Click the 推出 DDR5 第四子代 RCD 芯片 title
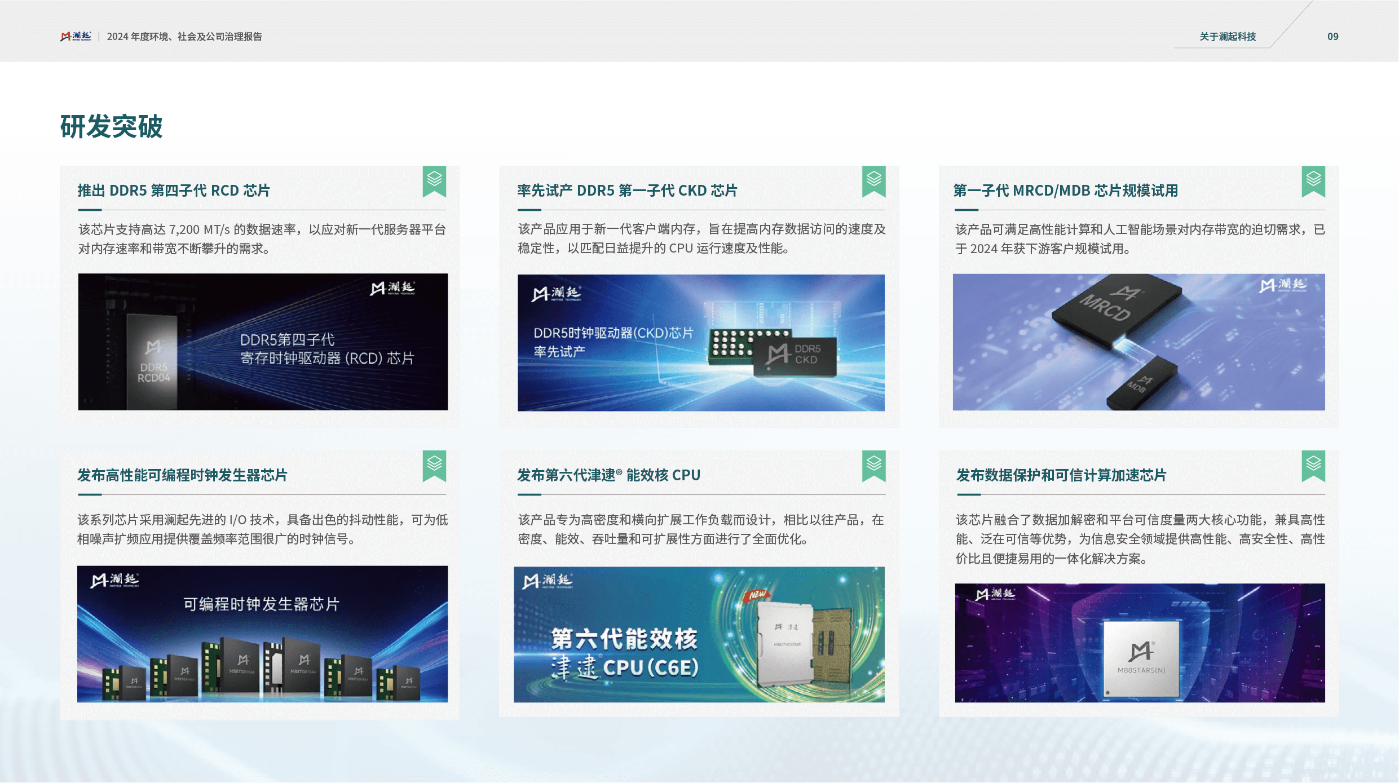Screen dimensions: 1399x783 [174, 191]
